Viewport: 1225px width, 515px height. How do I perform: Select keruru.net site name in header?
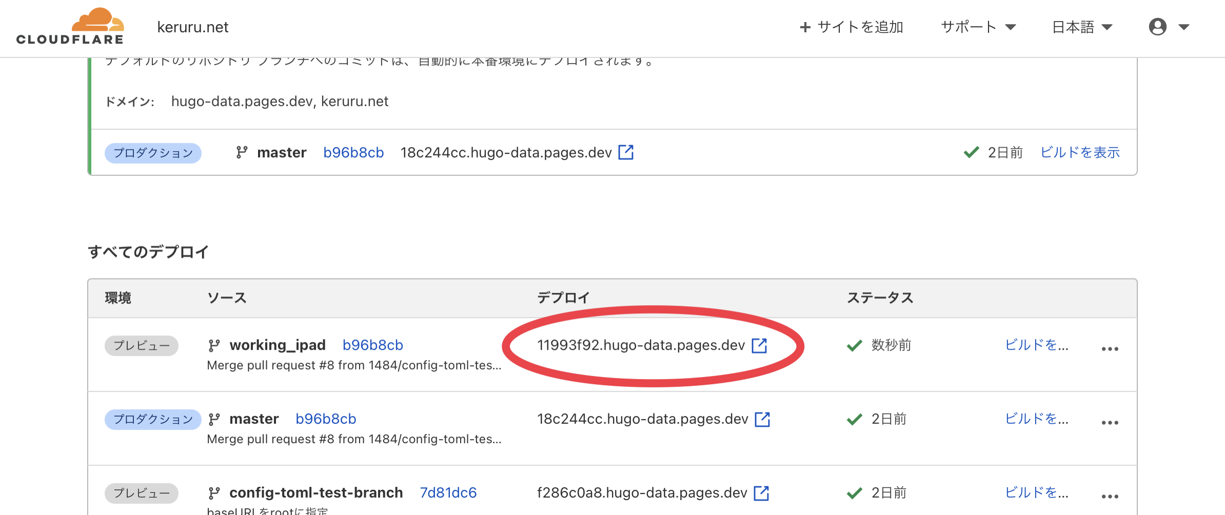tap(192, 27)
